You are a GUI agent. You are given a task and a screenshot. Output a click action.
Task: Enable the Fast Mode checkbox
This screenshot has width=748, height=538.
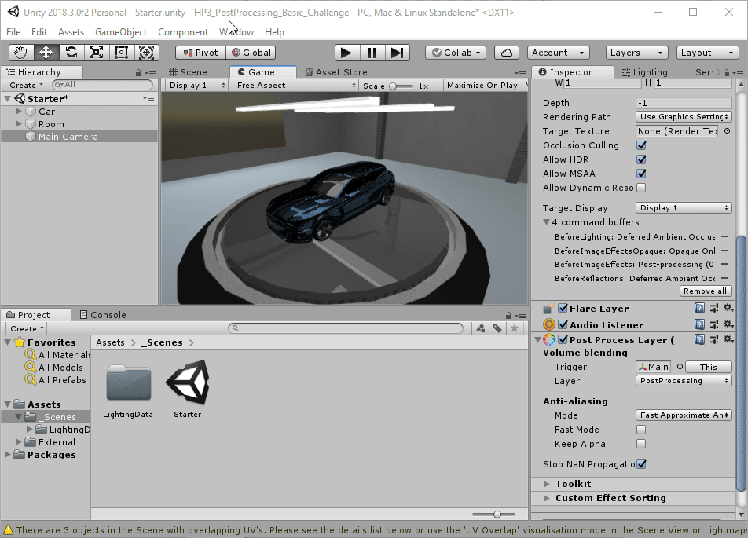[641, 430]
